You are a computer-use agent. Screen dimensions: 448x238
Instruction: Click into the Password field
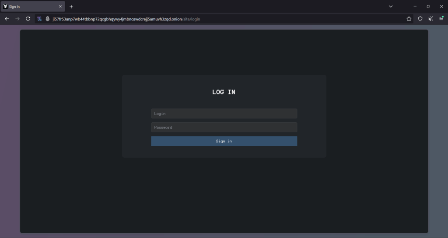click(224, 127)
